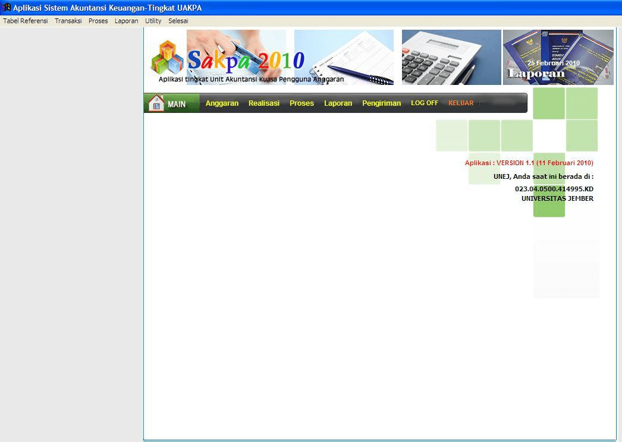Click the application icon in the title bar
Image resolution: width=622 pixels, height=442 pixels.
6,8
